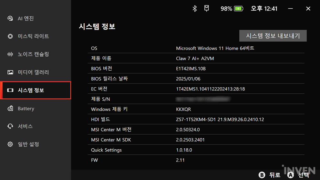Viewport: 320px width, 180px height.
Task: Go to 노이즈 캔슬링 section
Action: point(36,54)
